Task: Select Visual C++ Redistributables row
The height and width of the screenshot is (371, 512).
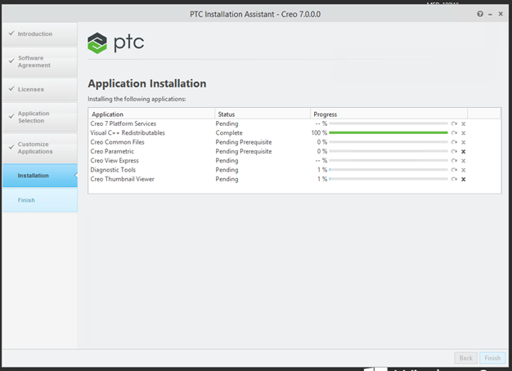Action: [x=294, y=133]
